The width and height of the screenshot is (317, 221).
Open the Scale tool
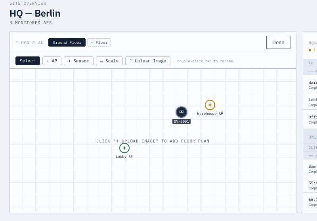[x=109, y=61]
